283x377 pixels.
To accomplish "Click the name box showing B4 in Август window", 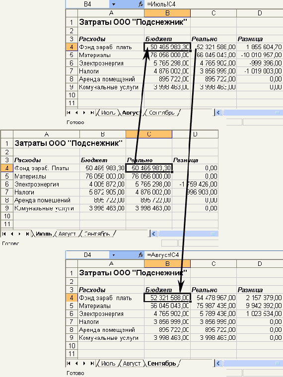I will coord(87,4).
